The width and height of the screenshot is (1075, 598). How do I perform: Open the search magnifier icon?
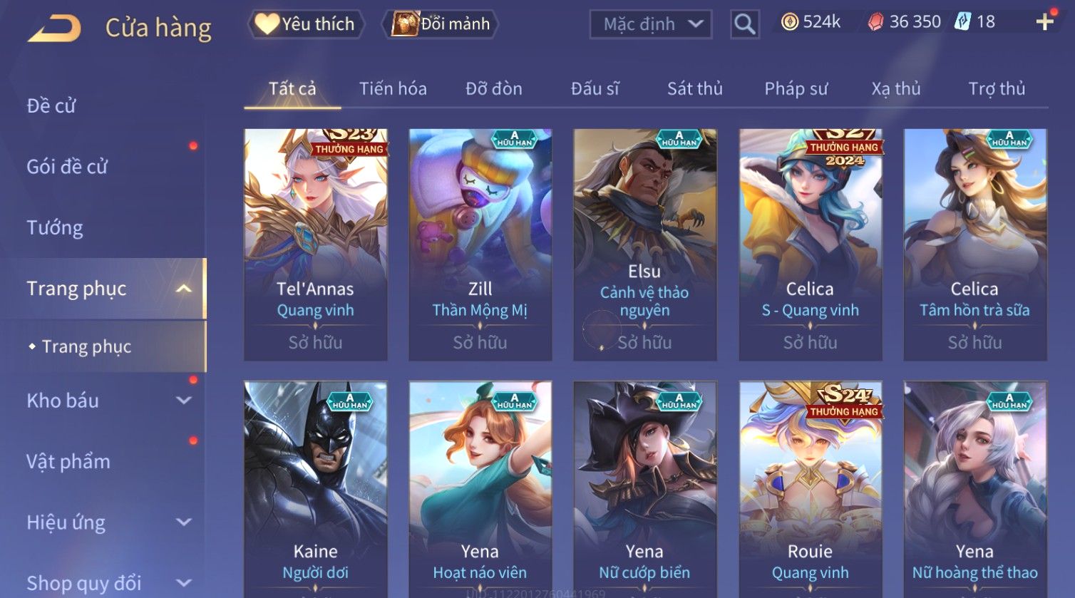744,24
